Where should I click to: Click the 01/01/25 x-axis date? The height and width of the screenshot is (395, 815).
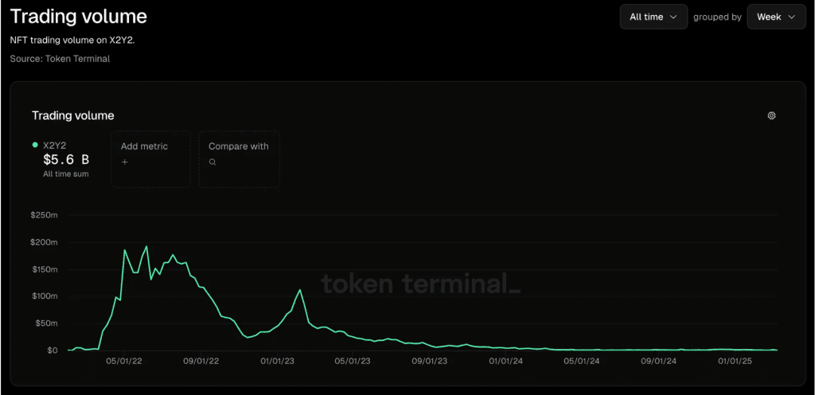coord(734,361)
